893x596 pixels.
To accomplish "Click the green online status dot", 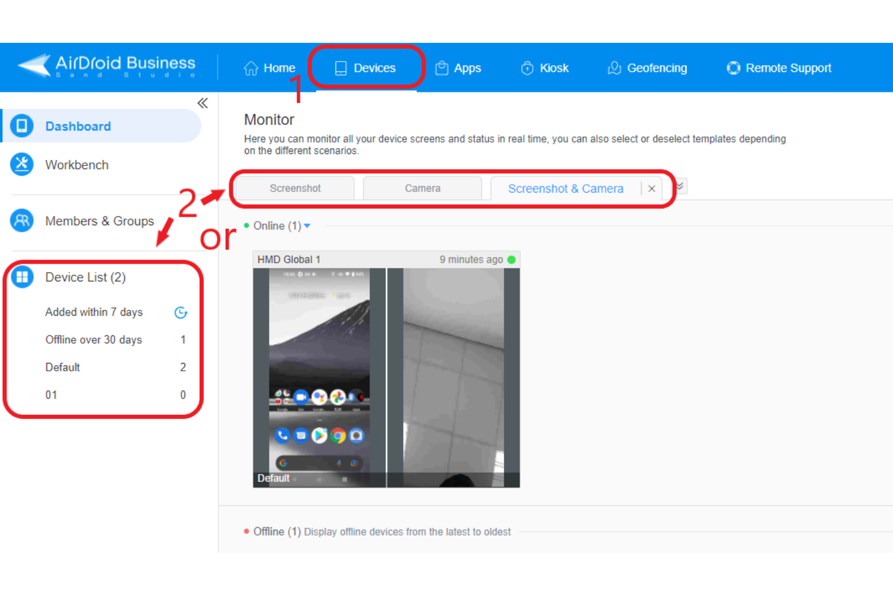I will point(512,260).
